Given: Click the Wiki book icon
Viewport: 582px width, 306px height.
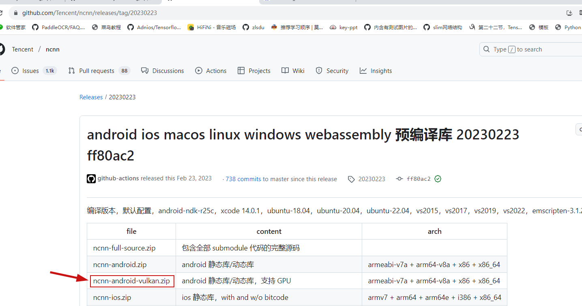Looking at the screenshot, I should click(285, 71).
